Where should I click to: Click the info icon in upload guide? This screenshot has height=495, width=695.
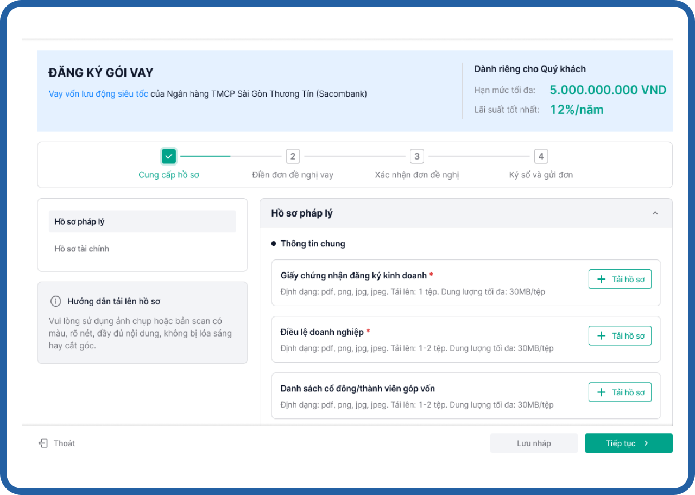tap(55, 301)
